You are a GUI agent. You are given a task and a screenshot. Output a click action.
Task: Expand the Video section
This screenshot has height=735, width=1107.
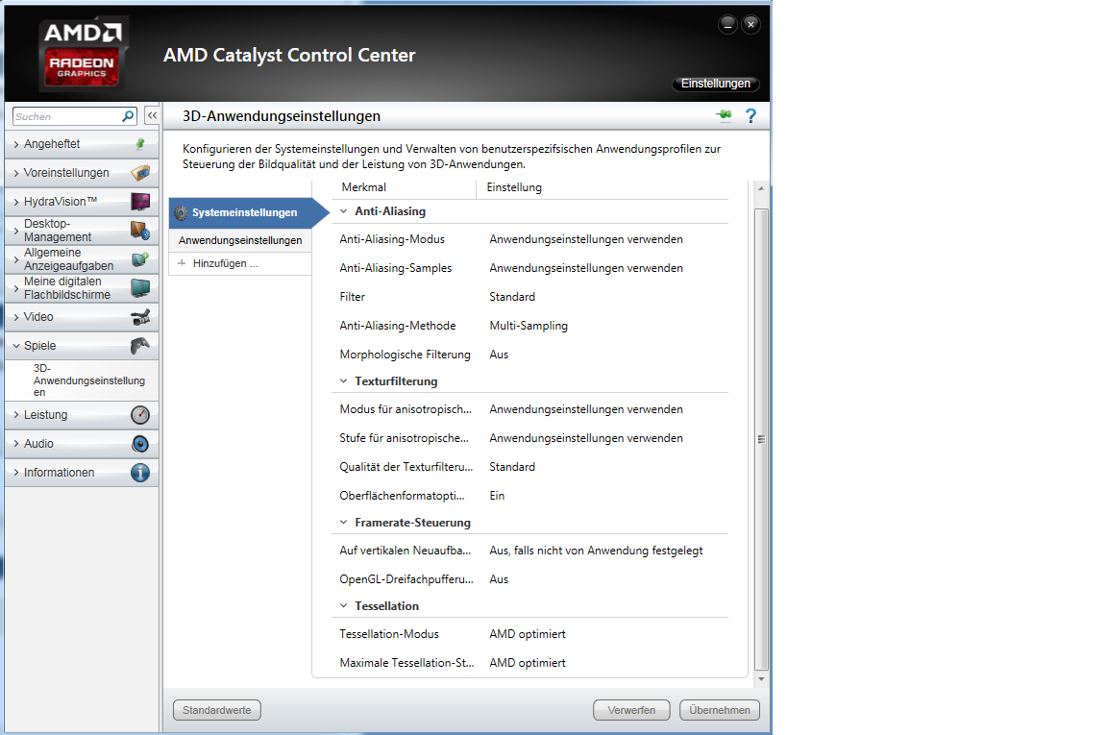[16, 317]
